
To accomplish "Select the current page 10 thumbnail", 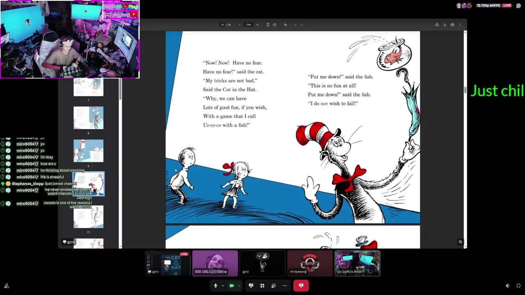I will point(89,184).
